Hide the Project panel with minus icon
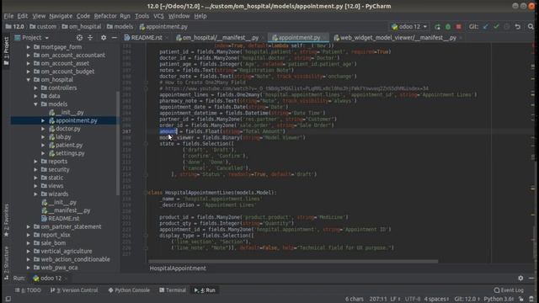Viewport: 539px width, 303px height. [x=115, y=38]
